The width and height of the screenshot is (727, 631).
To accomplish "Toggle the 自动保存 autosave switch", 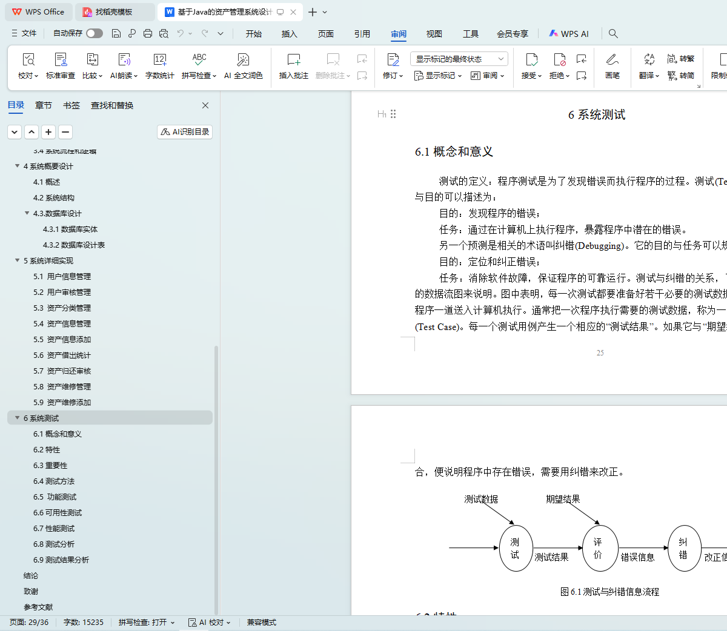I will point(94,33).
